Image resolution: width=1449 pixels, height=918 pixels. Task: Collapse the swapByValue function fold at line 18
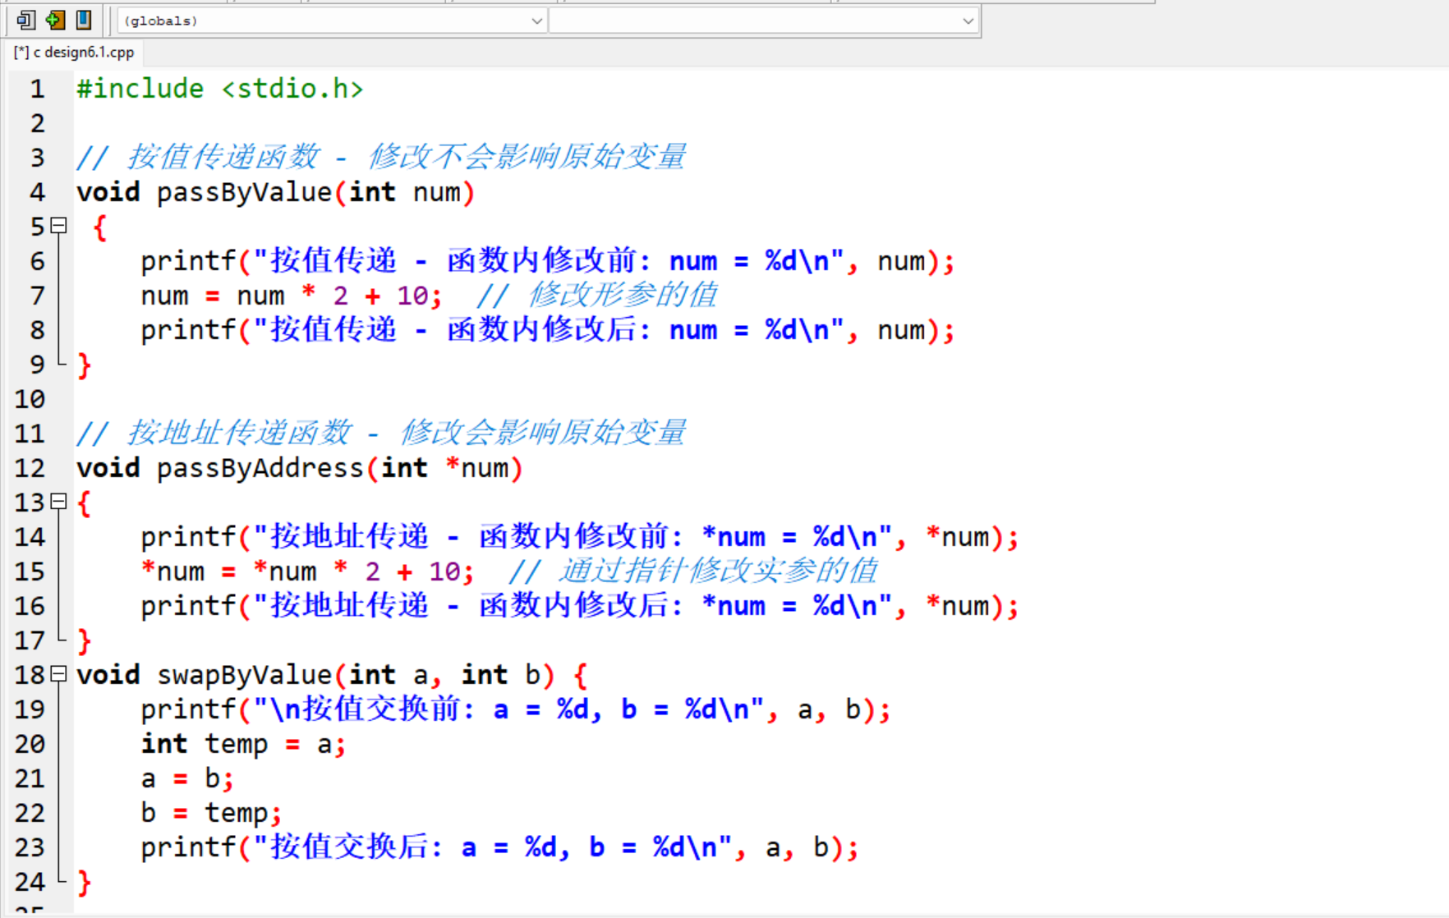(x=57, y=674)
